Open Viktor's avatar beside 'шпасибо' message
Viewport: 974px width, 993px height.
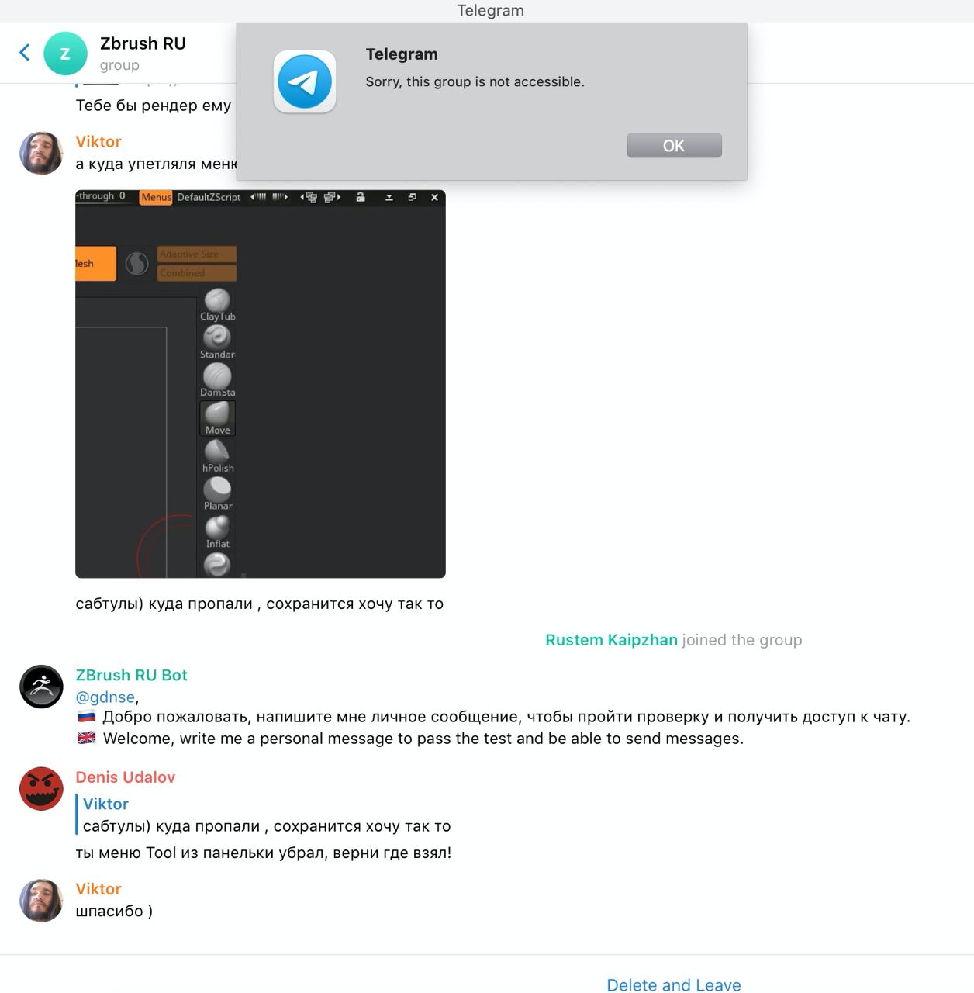pos(41,900)
